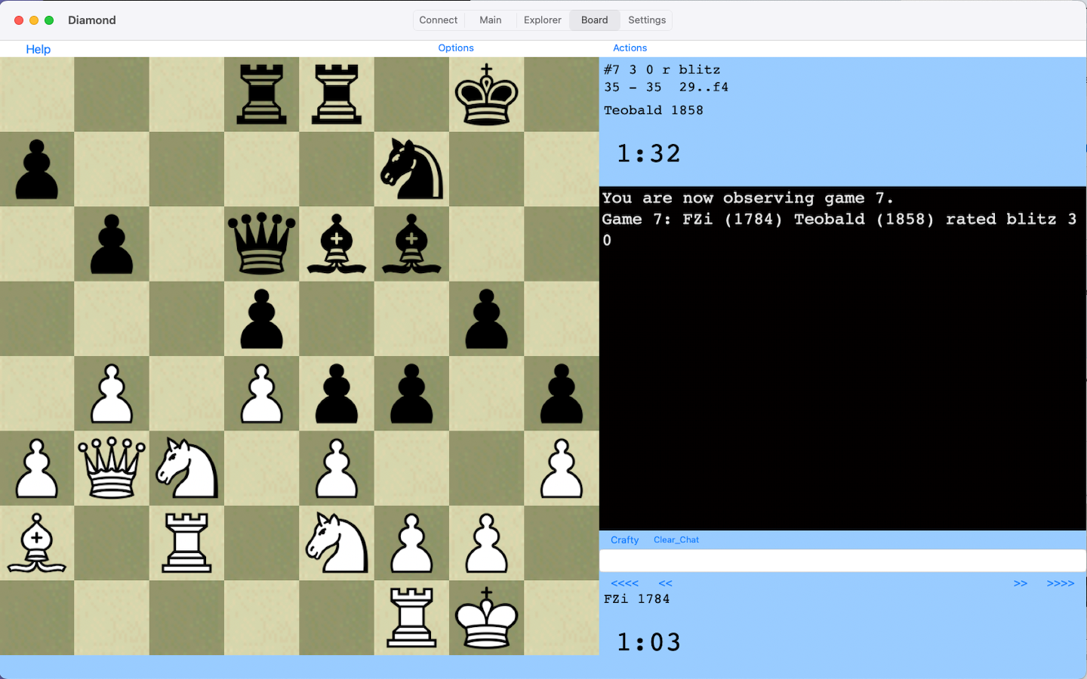1087x679 pixels.
Task: Click the white clock showing 1:03
Action: [648, 643]
